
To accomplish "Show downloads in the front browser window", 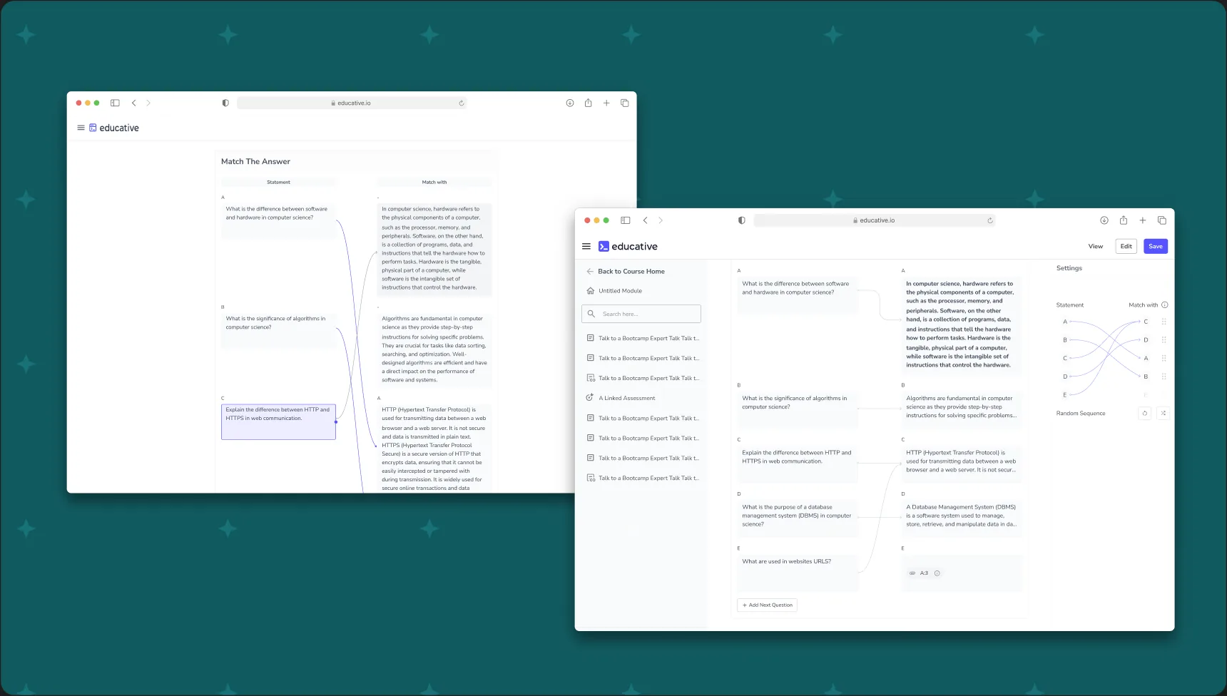I will (1104, 220).
